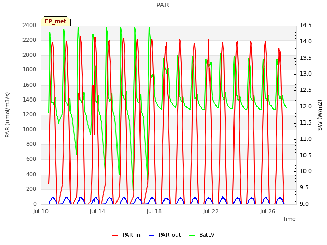
Task: Click the 'PAR (umol/m3/s)' axis title
Action: (x=7, y=115)
